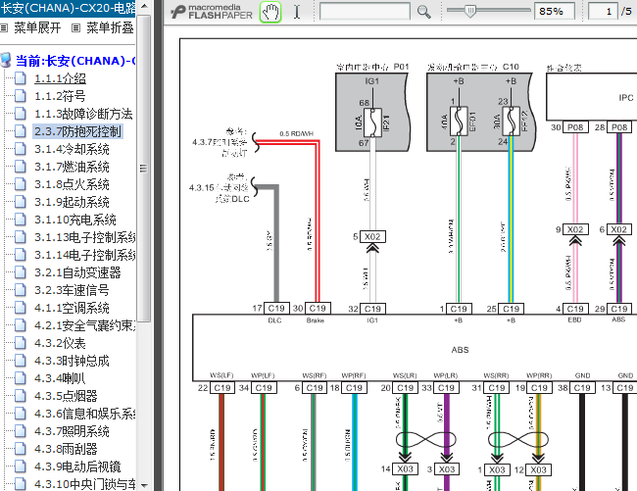The image size is (637, 491).
Task: Click page icon beside 4.3.8雨刮器
Action: coord(21,449)
